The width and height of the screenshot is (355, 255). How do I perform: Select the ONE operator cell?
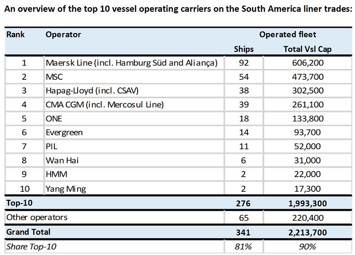(134, 119)
